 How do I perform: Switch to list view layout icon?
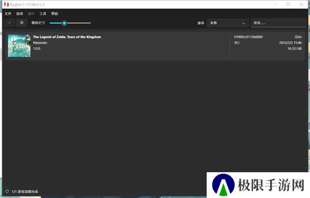click(9, 23)
